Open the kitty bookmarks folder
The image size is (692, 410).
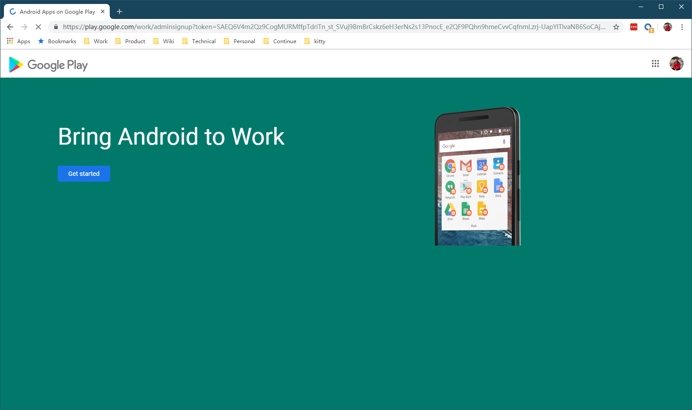315,41
